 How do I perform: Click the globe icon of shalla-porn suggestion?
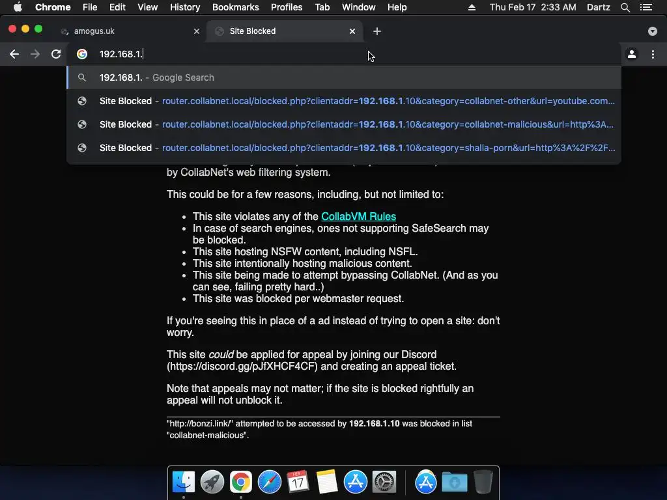pyautogui.click(x=82, y=148)
